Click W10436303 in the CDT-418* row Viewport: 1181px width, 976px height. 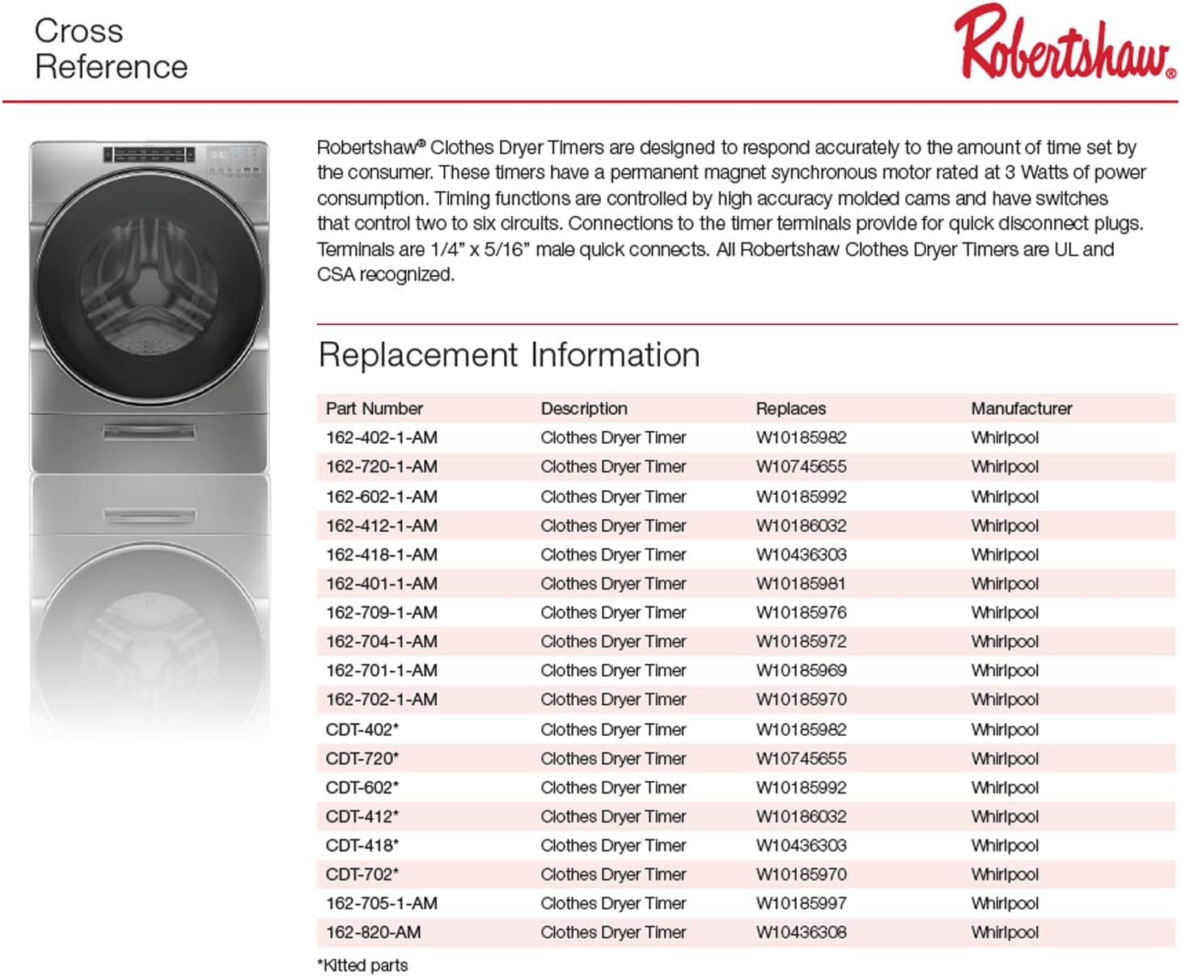[x=802, y=845]
